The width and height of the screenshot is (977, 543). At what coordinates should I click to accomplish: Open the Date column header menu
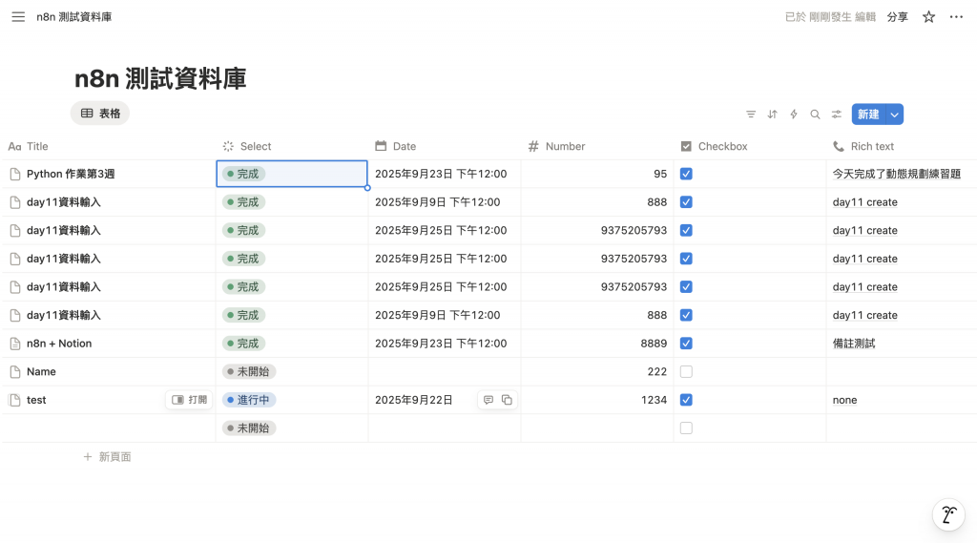445,147
